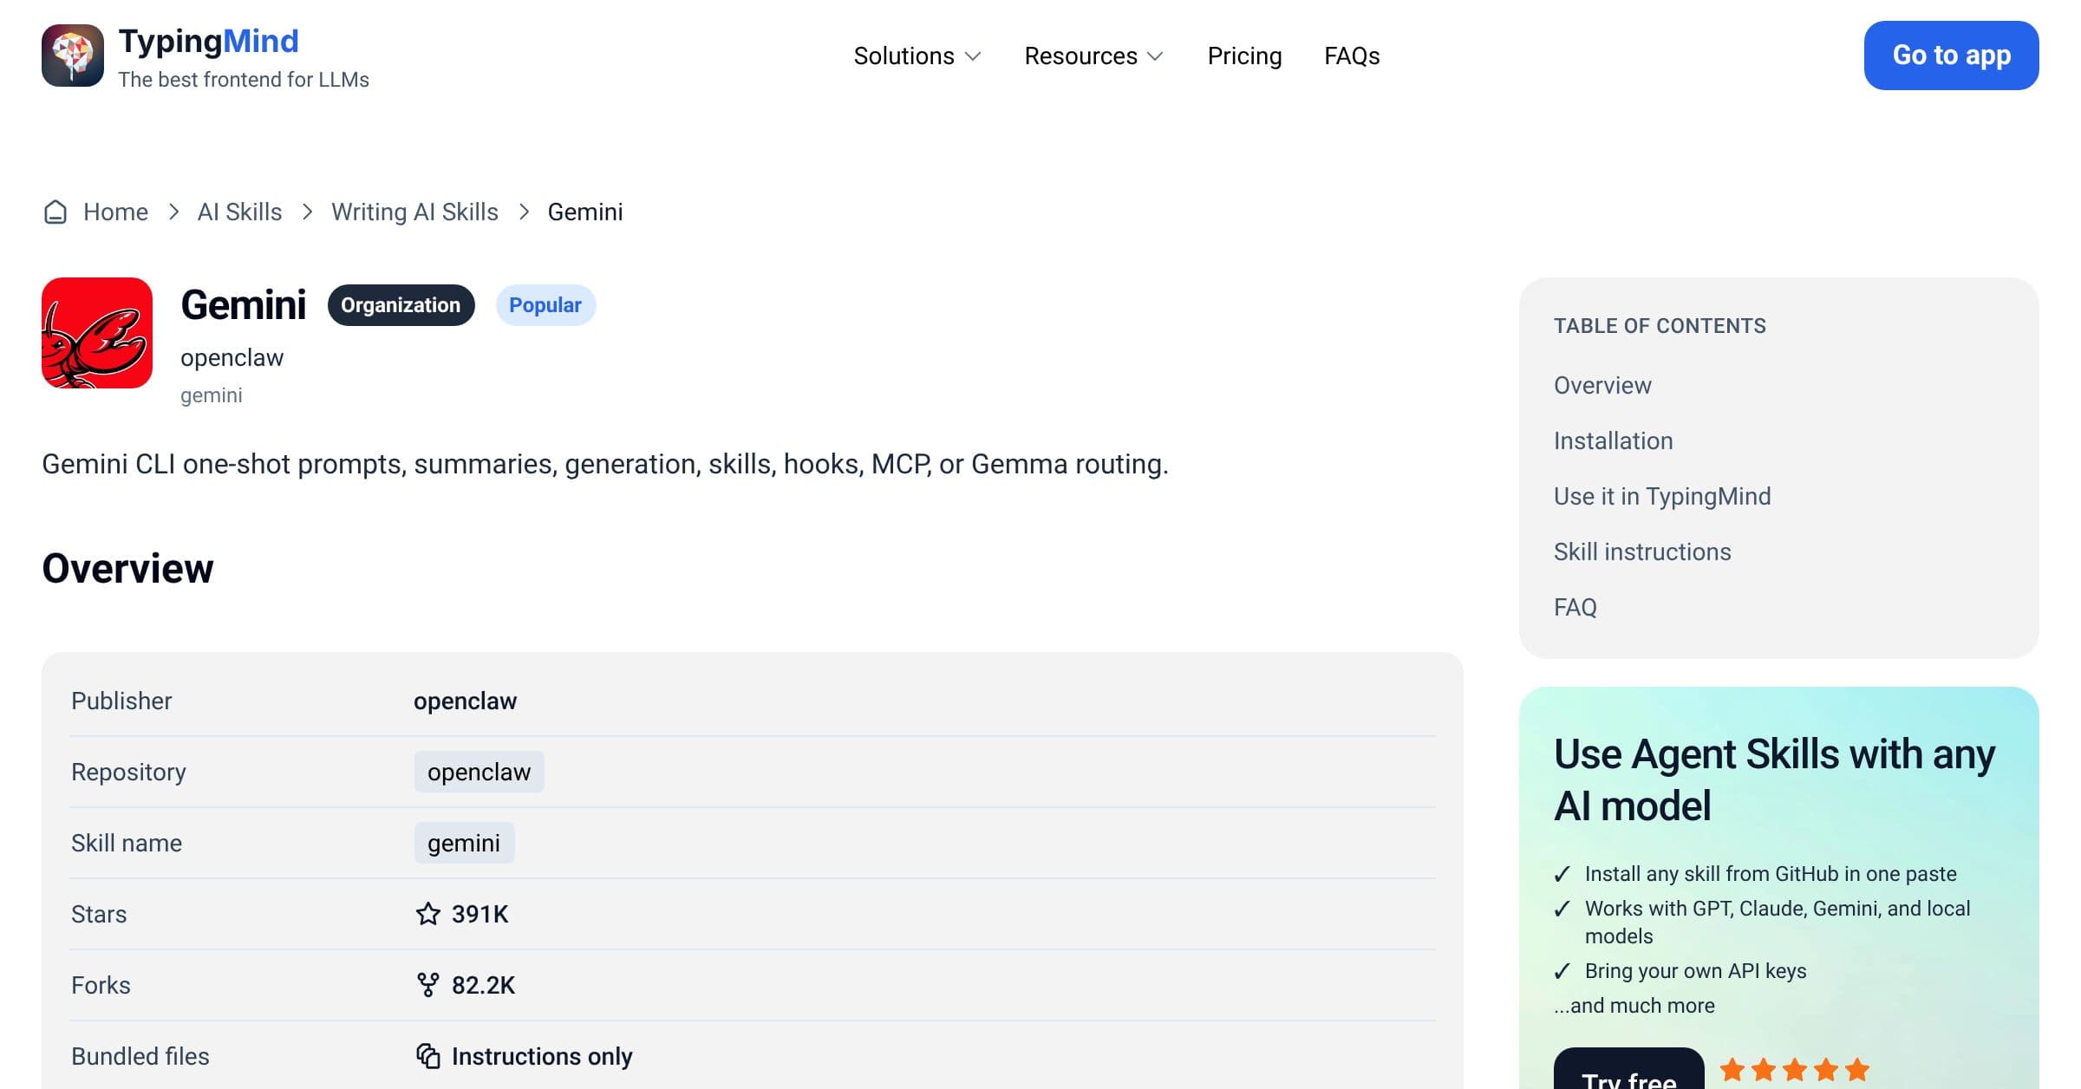Image resolution: width=2081 pixels, height=1089 pixels.
Task: Click the red lobster Gemini skill icon
Action: [97, 333]
